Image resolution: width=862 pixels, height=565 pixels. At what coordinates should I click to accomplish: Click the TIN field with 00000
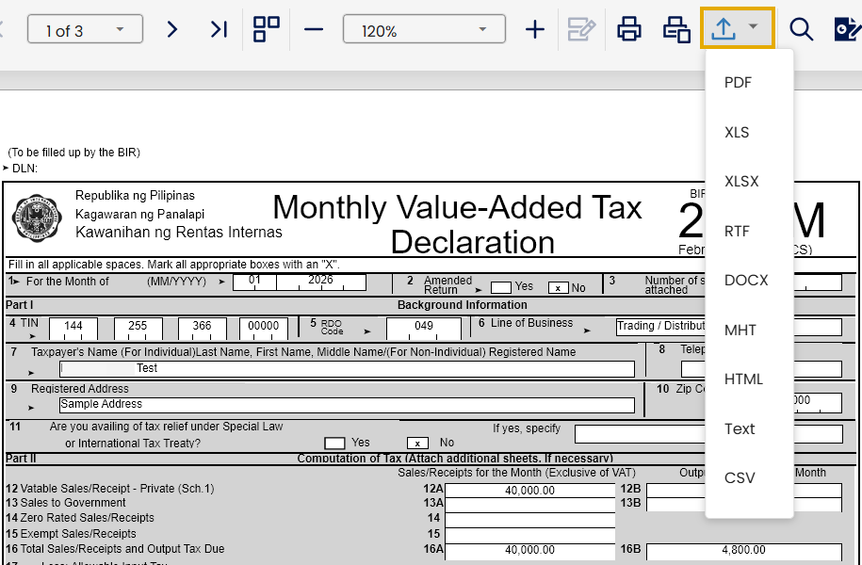(264, 328)
